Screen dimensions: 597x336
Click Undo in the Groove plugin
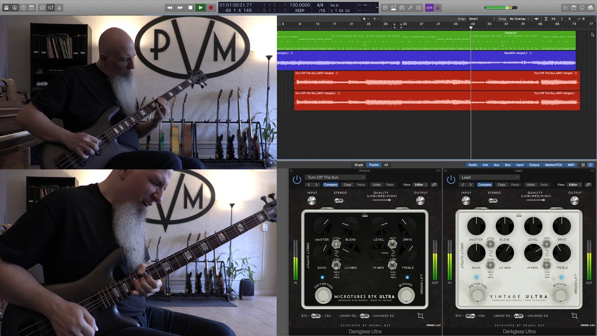[376, 185]
